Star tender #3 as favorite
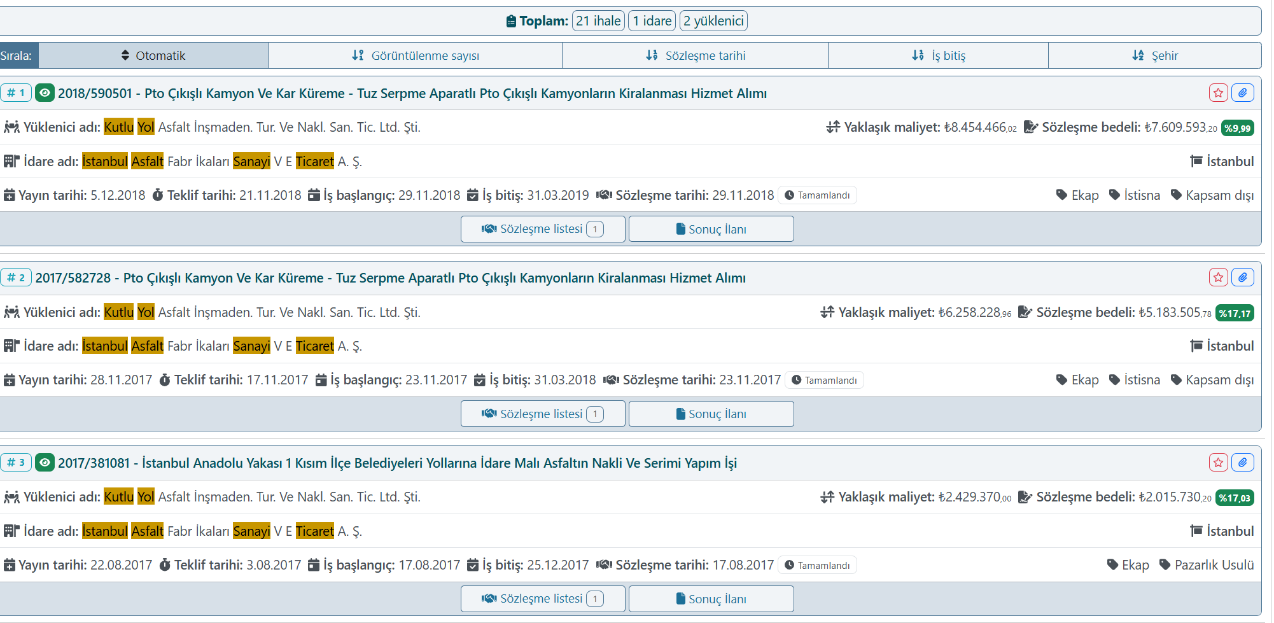 tap(1218, 463)
